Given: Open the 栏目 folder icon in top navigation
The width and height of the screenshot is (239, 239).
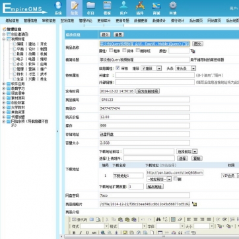Looking at the screenshot, I should click(90, 5).
